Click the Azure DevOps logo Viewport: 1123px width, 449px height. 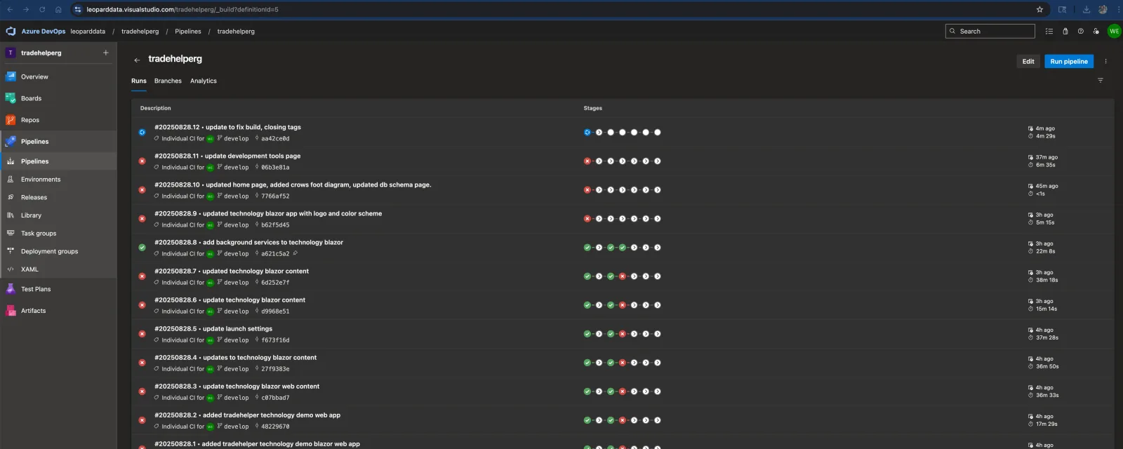11,31
